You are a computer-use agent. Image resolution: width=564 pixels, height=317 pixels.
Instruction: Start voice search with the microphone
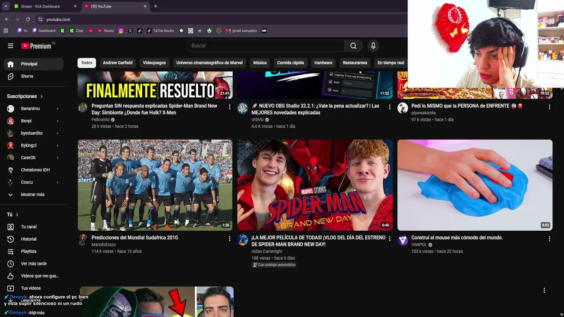(x=373, y=46)
